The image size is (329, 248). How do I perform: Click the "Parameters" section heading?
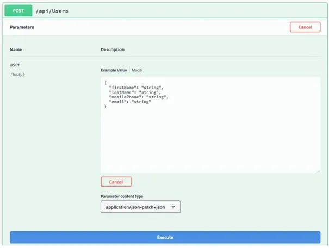pyautogui.click(x=22, y=27)
